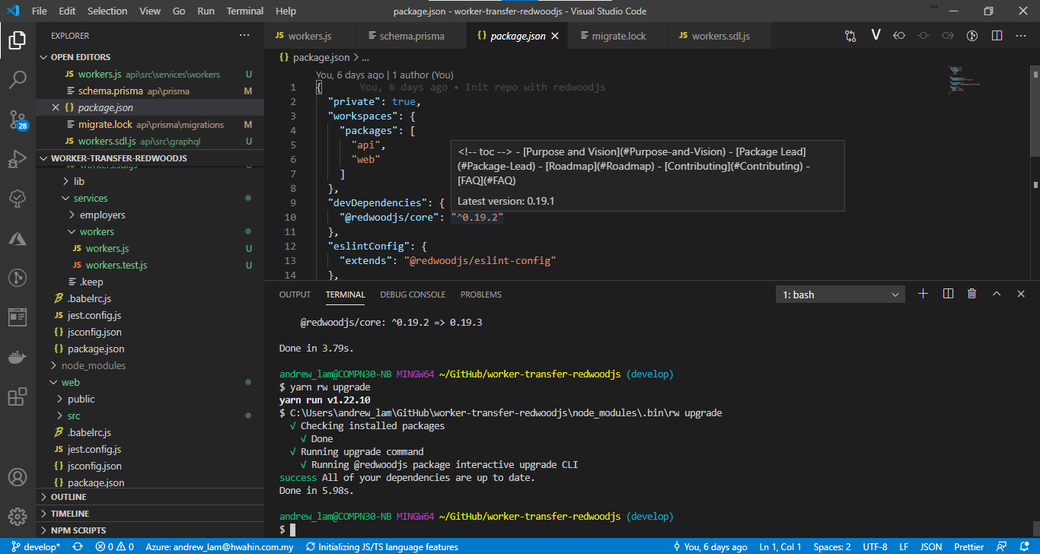1040x554 pixels.
Task: Open the terminal selector dropdown showing 1: bash
Action: click(840, 295)
